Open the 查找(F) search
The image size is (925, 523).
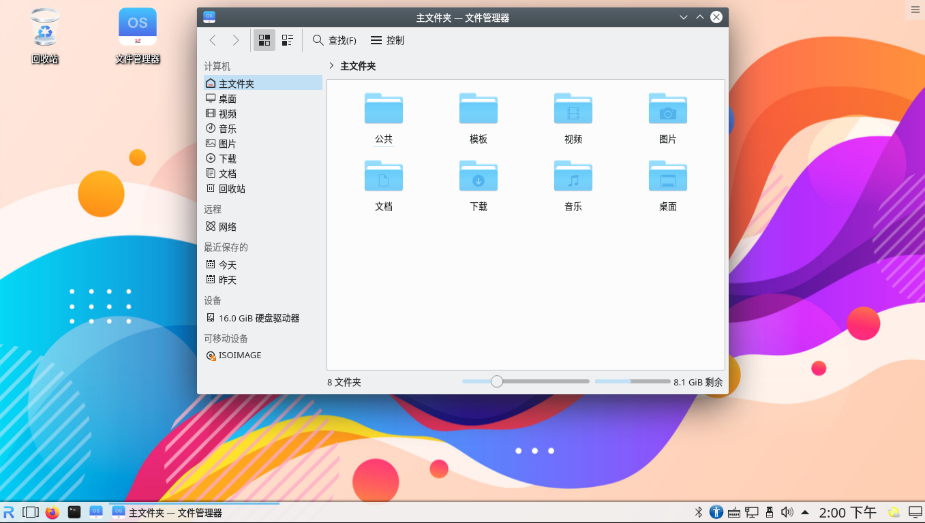[335, 40]
